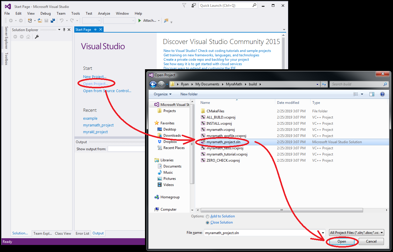Click the Open button in the dialog
The height and width of the screenshot is (252, 393).
(342, 241)
